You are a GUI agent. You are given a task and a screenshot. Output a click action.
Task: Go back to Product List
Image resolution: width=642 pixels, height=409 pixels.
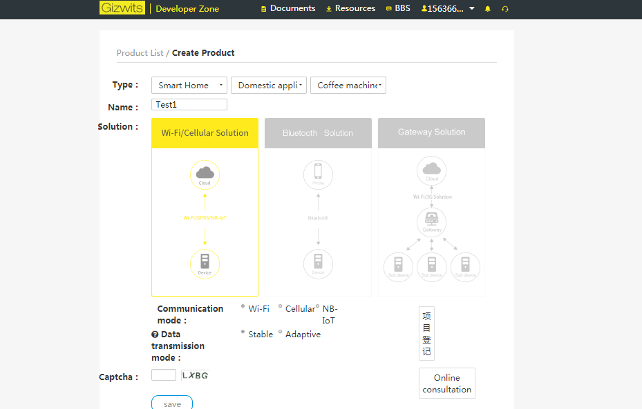coord(140,52)
